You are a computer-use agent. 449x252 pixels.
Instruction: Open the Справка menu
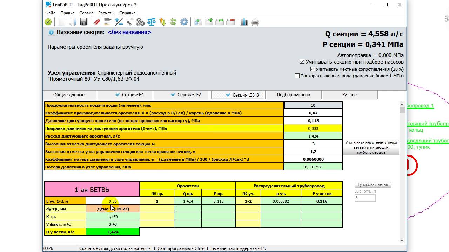(127, 13)
